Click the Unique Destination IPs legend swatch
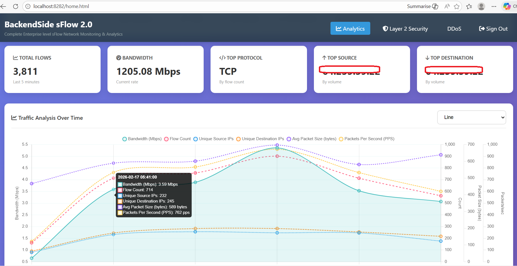This screenshot has height=266, width=517. pos(238,139)
